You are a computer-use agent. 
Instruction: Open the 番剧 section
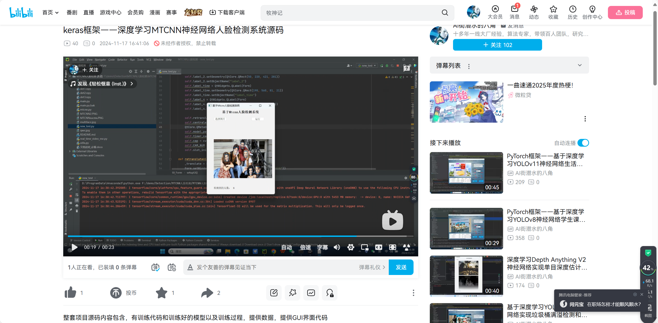[72, 12]
